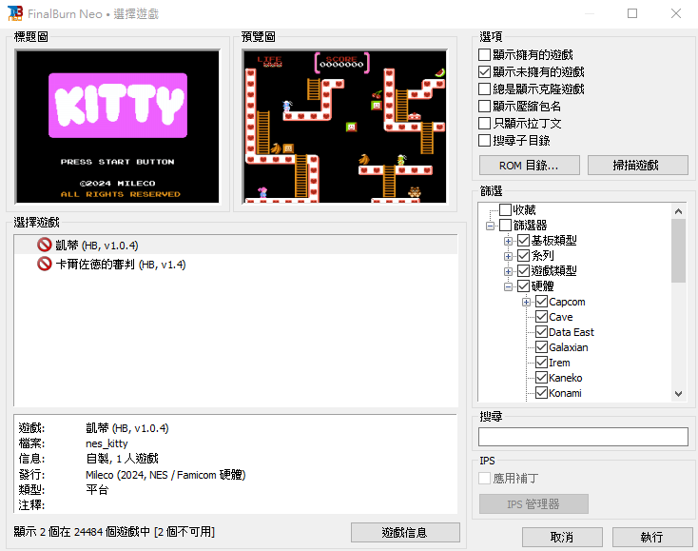Expand the 系列 tree node
Image resolution: width=698 pixels, height=551 pixels.
click(508, 256)
